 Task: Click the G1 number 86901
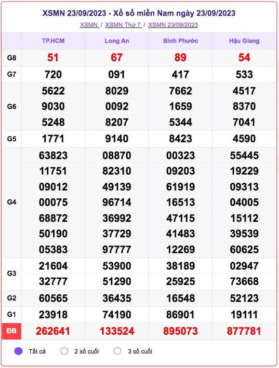181,315
